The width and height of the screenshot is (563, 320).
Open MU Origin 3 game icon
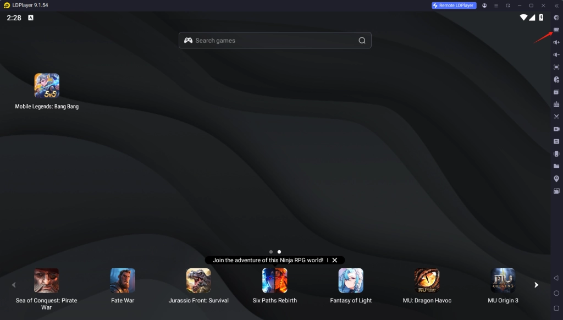(x=503, y=280)
